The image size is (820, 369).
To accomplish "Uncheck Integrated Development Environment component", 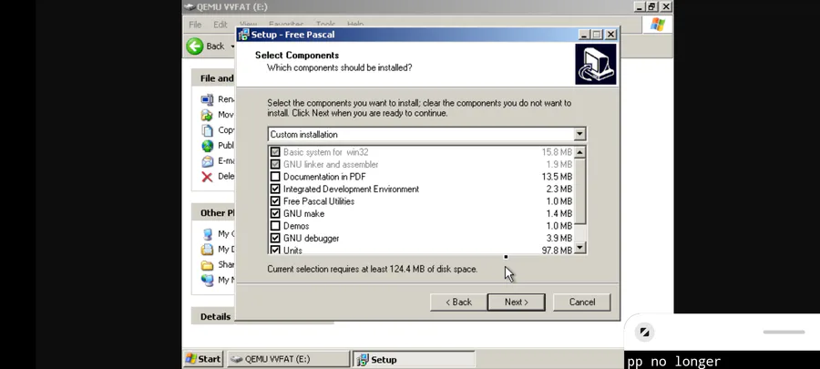I will 275,190.
